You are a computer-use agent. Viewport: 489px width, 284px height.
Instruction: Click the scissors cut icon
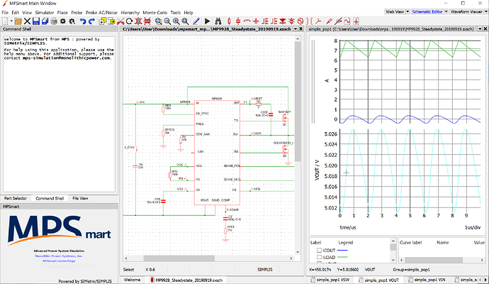(x=120, y=21)
